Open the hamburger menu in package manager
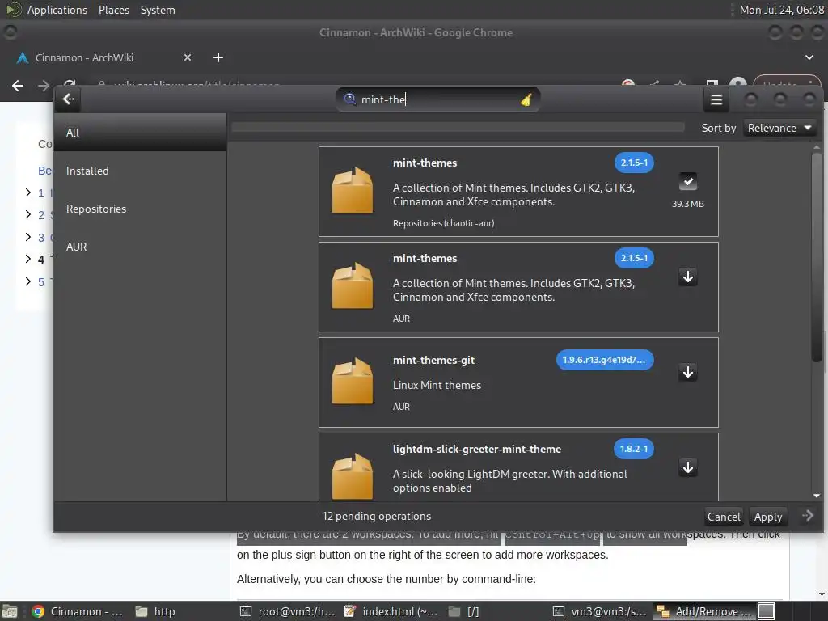828x621 pixels. point(716,99)
